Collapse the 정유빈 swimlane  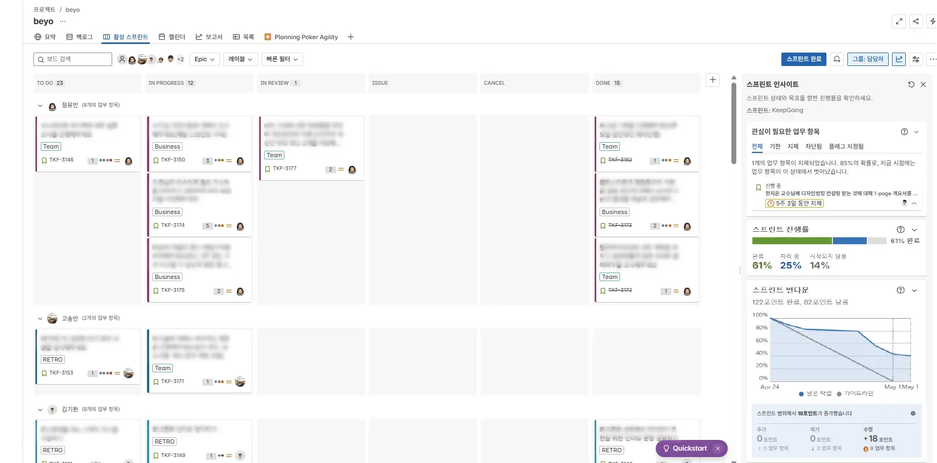pos(40,106)
